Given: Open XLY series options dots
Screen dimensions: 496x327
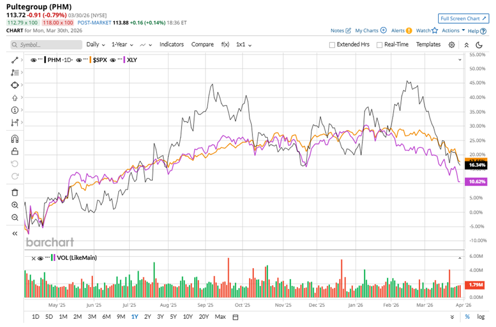Looking at the screenshot, I should (120, 59).
